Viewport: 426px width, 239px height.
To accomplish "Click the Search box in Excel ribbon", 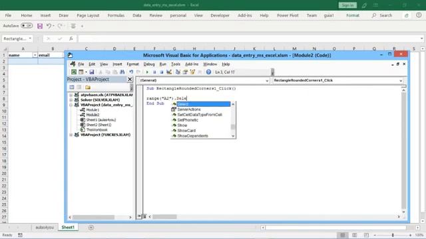I will tap(382, 15).
